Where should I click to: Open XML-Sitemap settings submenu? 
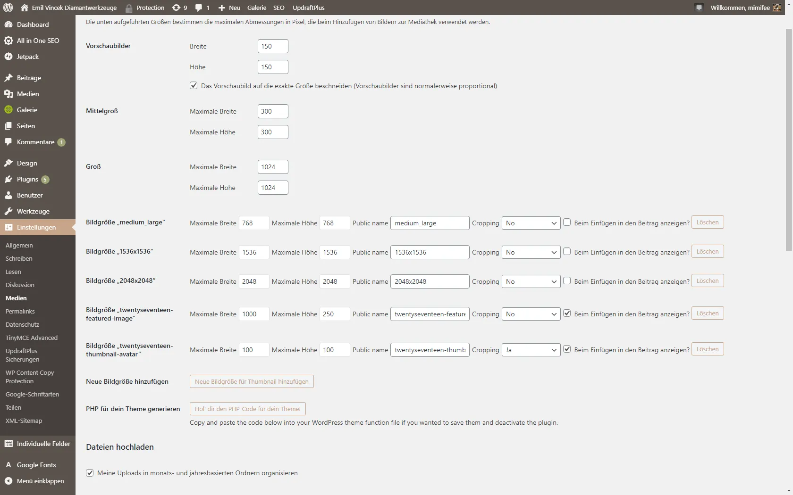point(24,421)
